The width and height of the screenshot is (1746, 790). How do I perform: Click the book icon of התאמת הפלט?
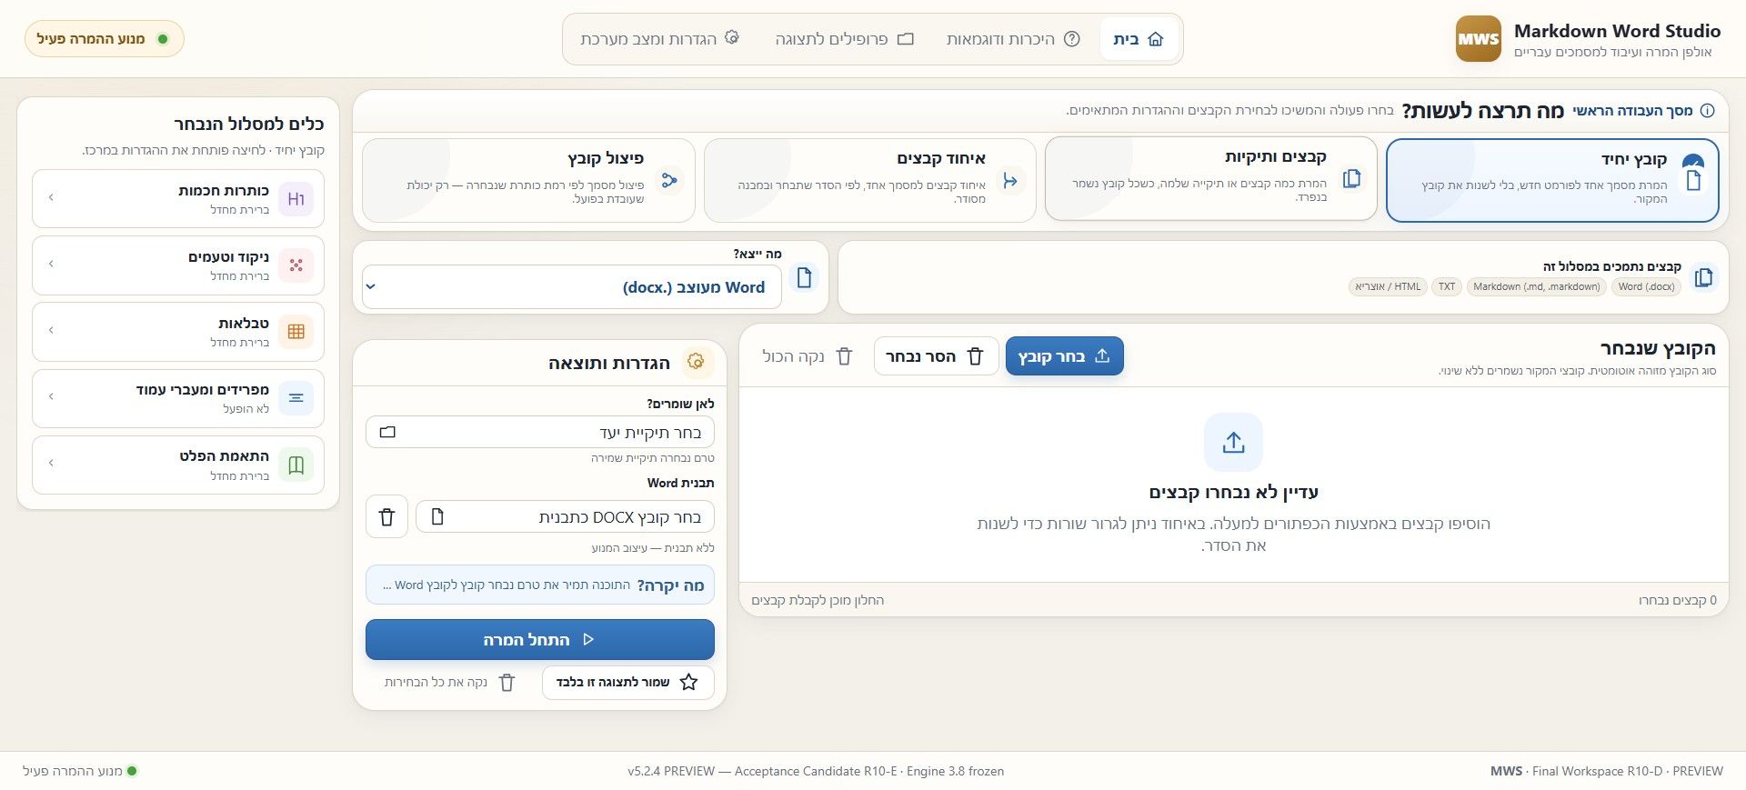(x=296, y=465)
